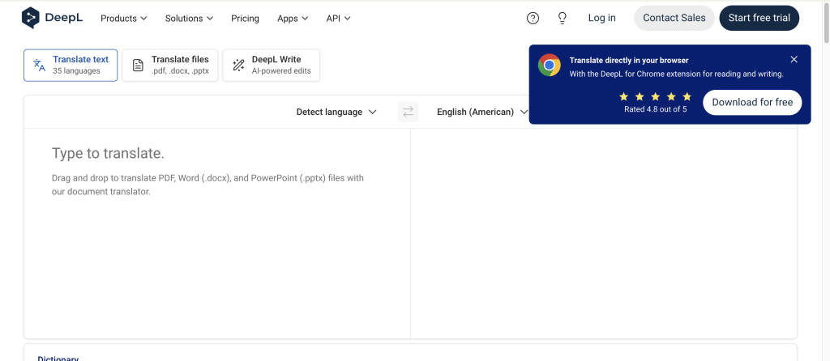Expand the Products menu
The width and height of the screenshot is (830, 361).
124,19
